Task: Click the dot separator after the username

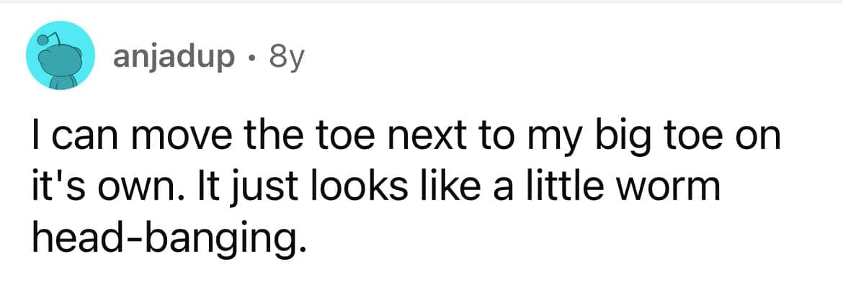Action: (x=251, y=58)
